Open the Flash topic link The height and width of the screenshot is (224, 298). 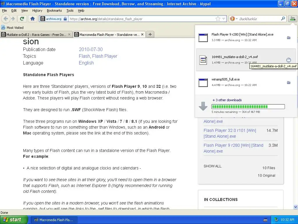84,56
